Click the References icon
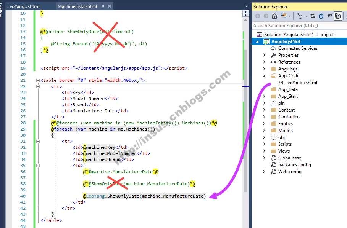 click(273, 62)
